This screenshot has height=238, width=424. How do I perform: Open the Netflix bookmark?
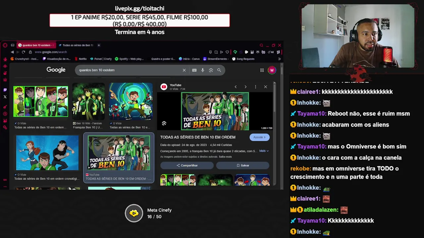[81, 59]
